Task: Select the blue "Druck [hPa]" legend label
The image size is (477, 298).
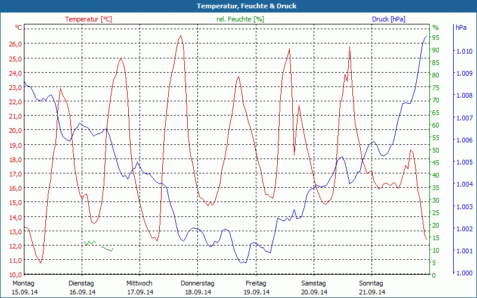Action: 388,19
